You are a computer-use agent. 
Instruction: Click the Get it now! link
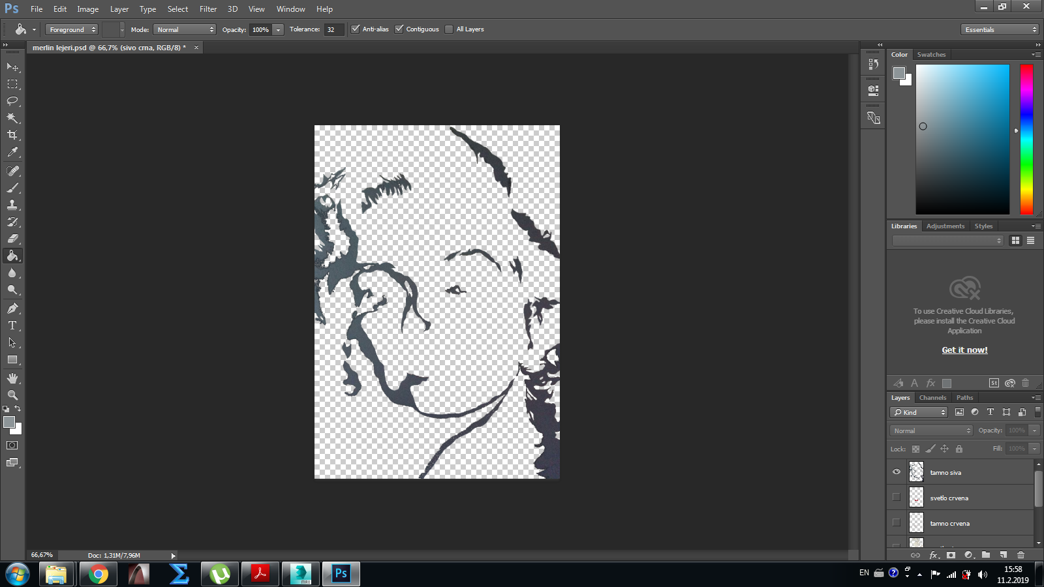coord(964,350)
